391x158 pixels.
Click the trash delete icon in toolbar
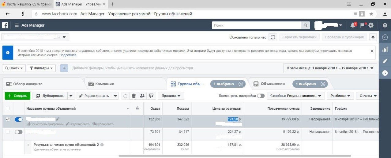134,96
